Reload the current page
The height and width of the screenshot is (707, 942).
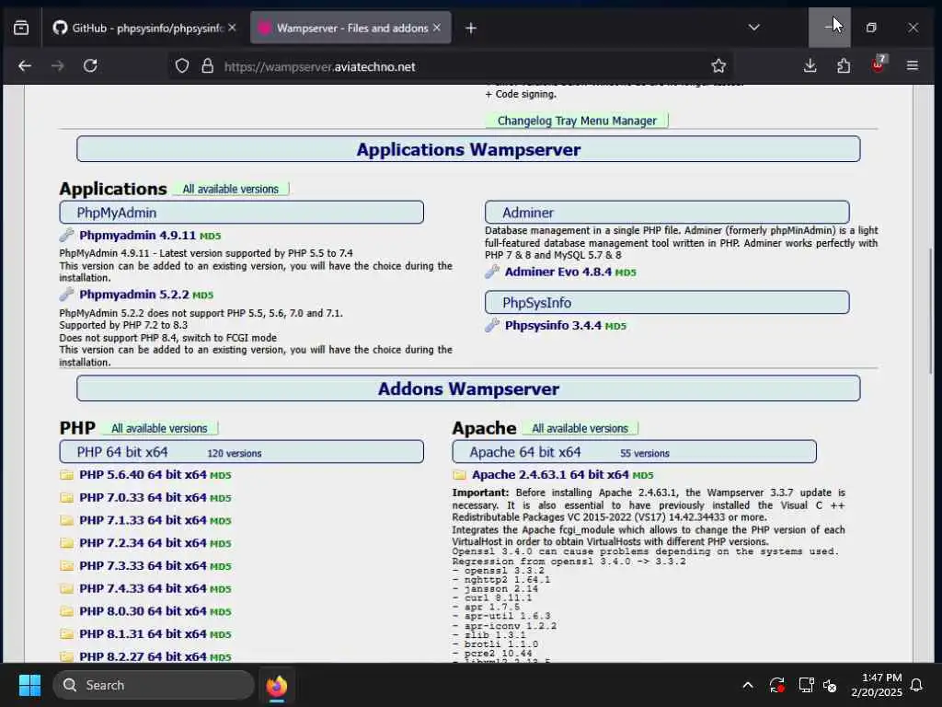pos(91,66)
